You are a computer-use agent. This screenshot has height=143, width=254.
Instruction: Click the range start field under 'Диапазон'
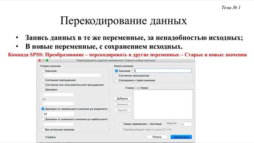click(58, 95)
